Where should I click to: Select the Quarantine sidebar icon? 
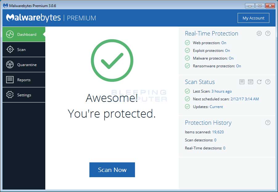[9, 65]
